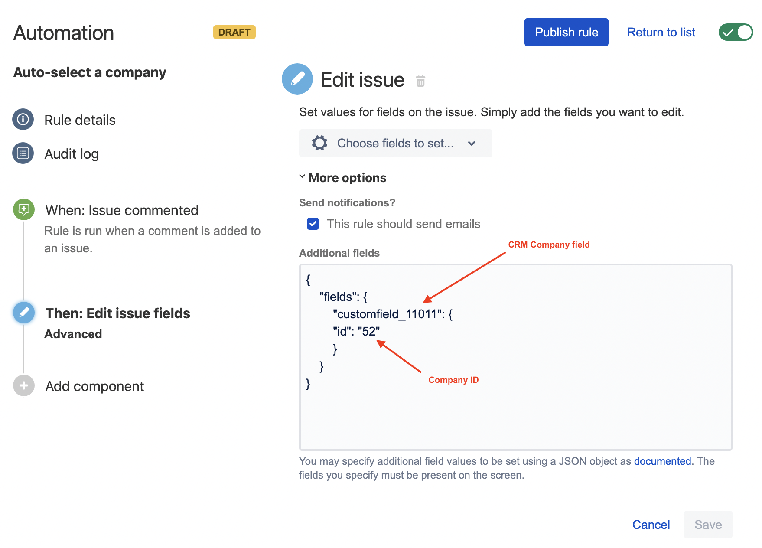
Task: Open Rule details in the sidebar
Action: tap(80, 120)
